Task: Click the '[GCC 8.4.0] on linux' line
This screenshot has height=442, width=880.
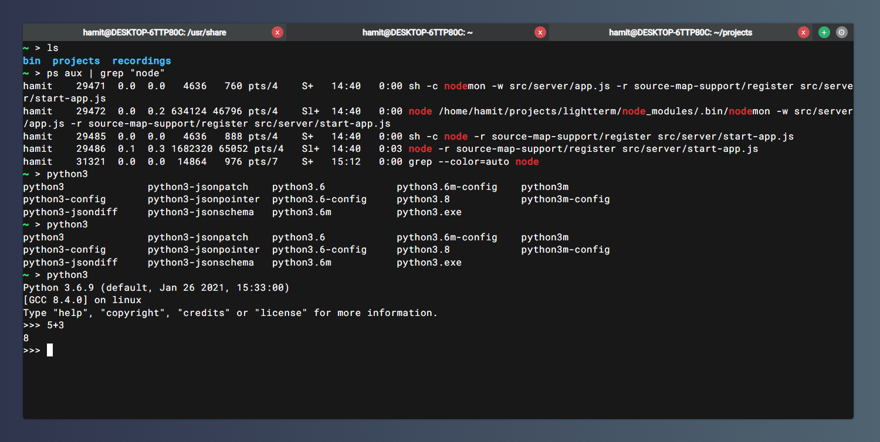Action: coord(82,300)
